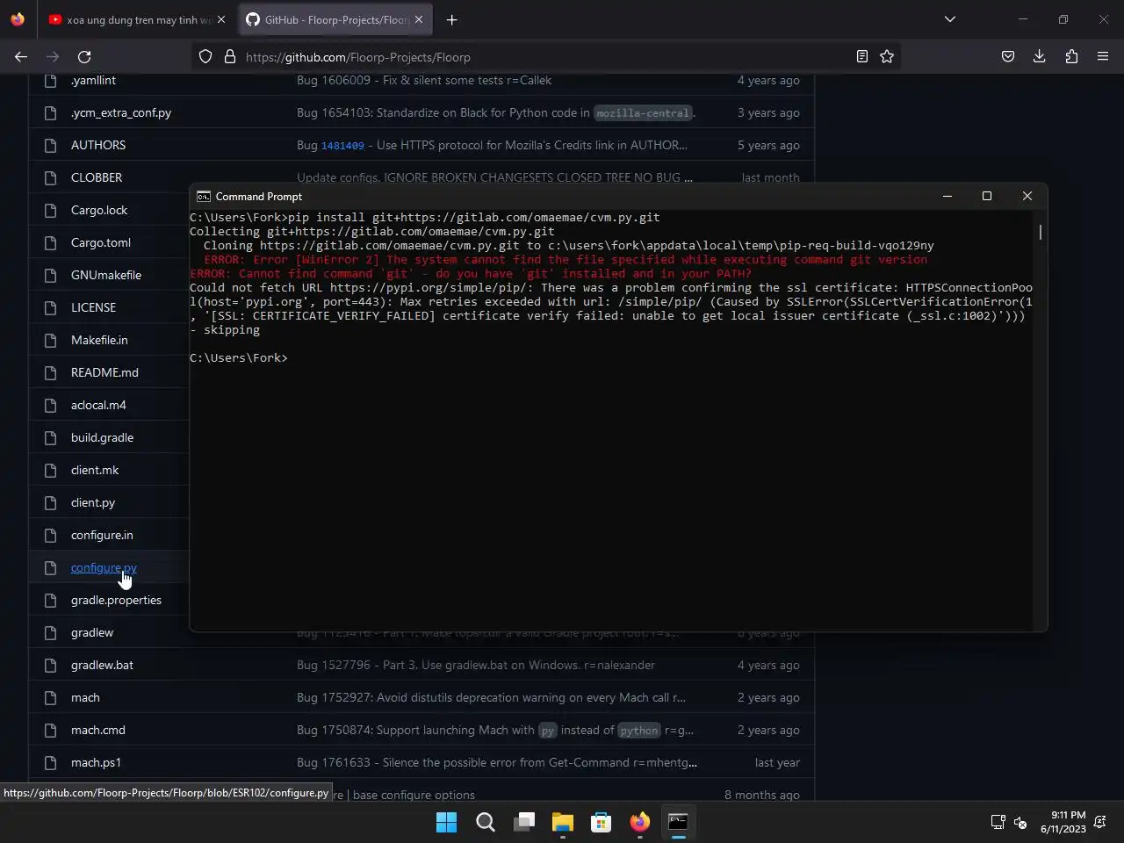Open gradle.properties file
Screen dimensions: 1124x843
pyautogui.click(x=116, y=600)
